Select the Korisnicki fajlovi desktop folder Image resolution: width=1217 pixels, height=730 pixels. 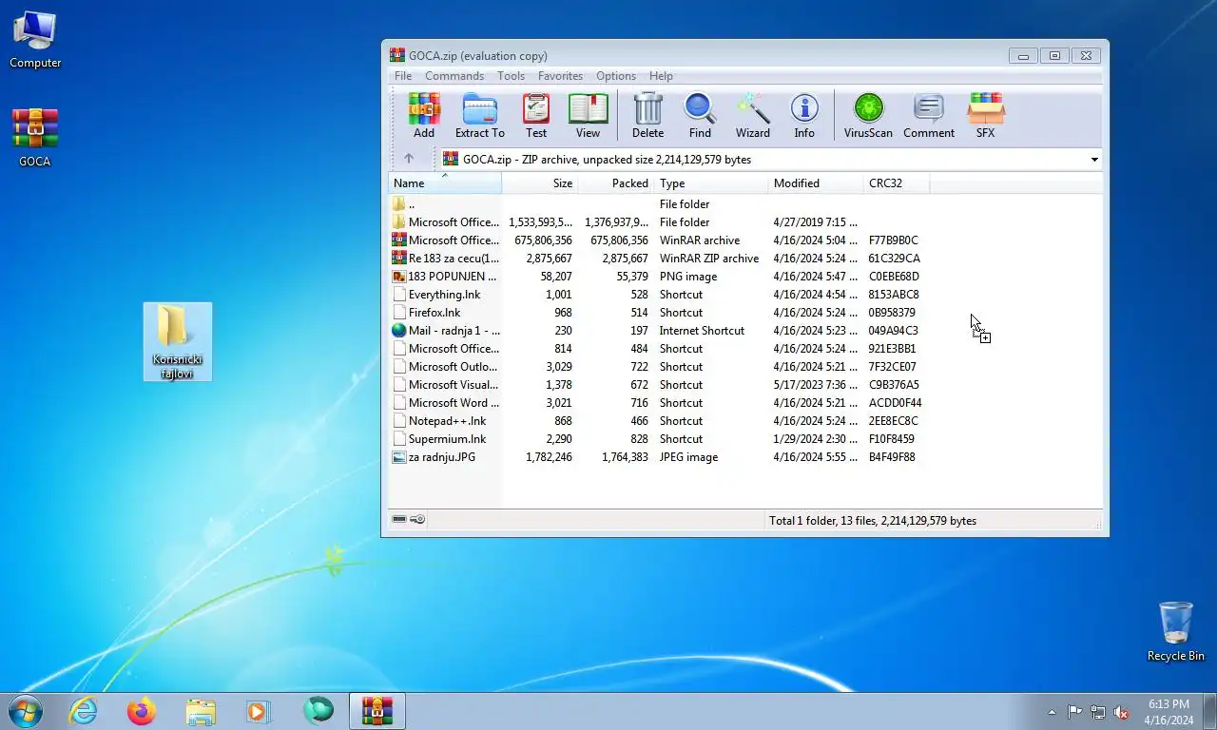click(x=178, y=342)
